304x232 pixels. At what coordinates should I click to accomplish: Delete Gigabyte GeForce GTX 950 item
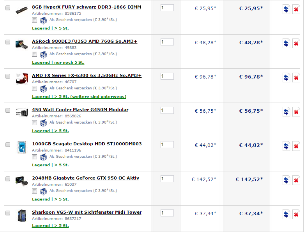pyautogui.click(x=296, y=180)
